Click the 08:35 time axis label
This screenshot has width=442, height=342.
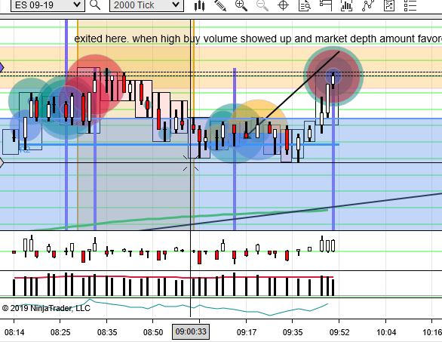[107, 332]
